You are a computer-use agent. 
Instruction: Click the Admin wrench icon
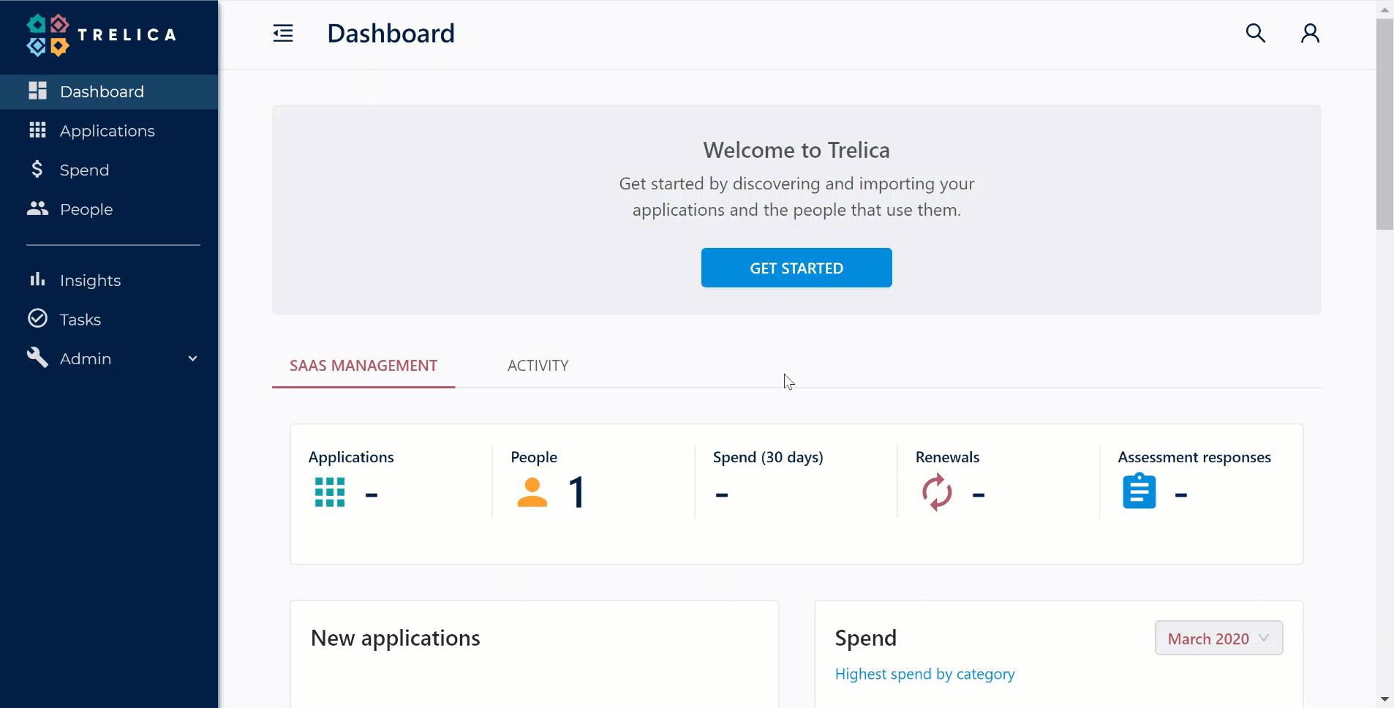37,358
